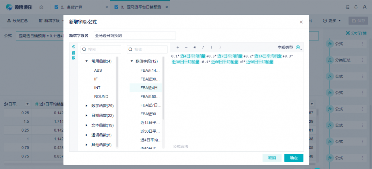Click the field list scrollbar

click(163, 88)
